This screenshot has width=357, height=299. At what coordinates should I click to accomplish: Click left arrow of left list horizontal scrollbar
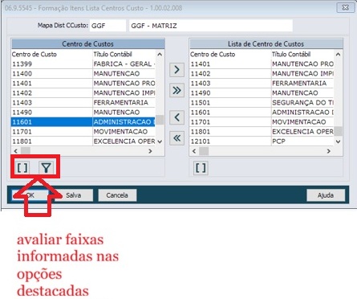pyautogui.click(x=16, y=151)
